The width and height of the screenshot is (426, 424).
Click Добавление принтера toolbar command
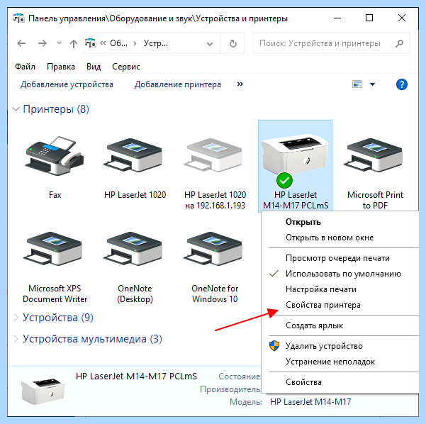[x=178, y=84]
